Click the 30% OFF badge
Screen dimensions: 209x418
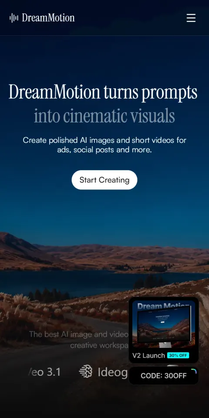click(178, 355)
